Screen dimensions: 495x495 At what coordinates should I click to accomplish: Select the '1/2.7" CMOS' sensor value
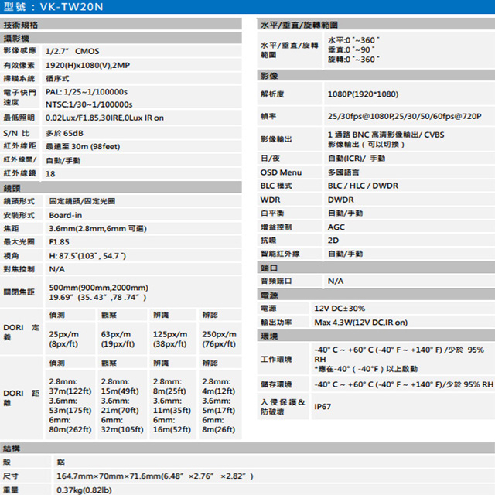pos(72,51)
